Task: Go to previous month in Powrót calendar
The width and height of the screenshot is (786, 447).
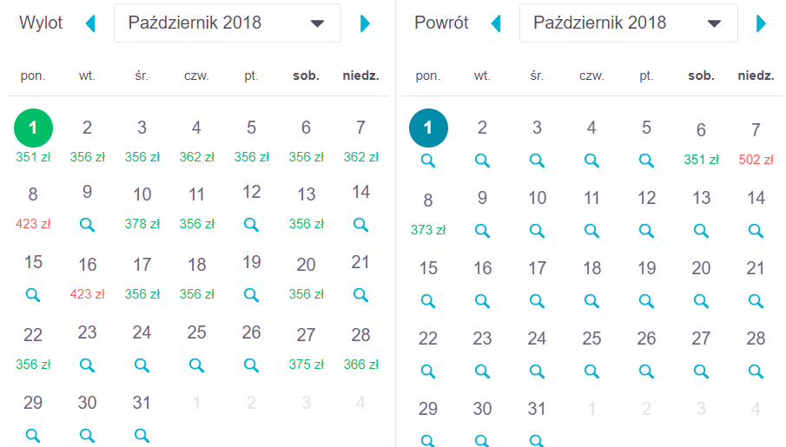Action: pyautogui.click(x=496, y=23)
